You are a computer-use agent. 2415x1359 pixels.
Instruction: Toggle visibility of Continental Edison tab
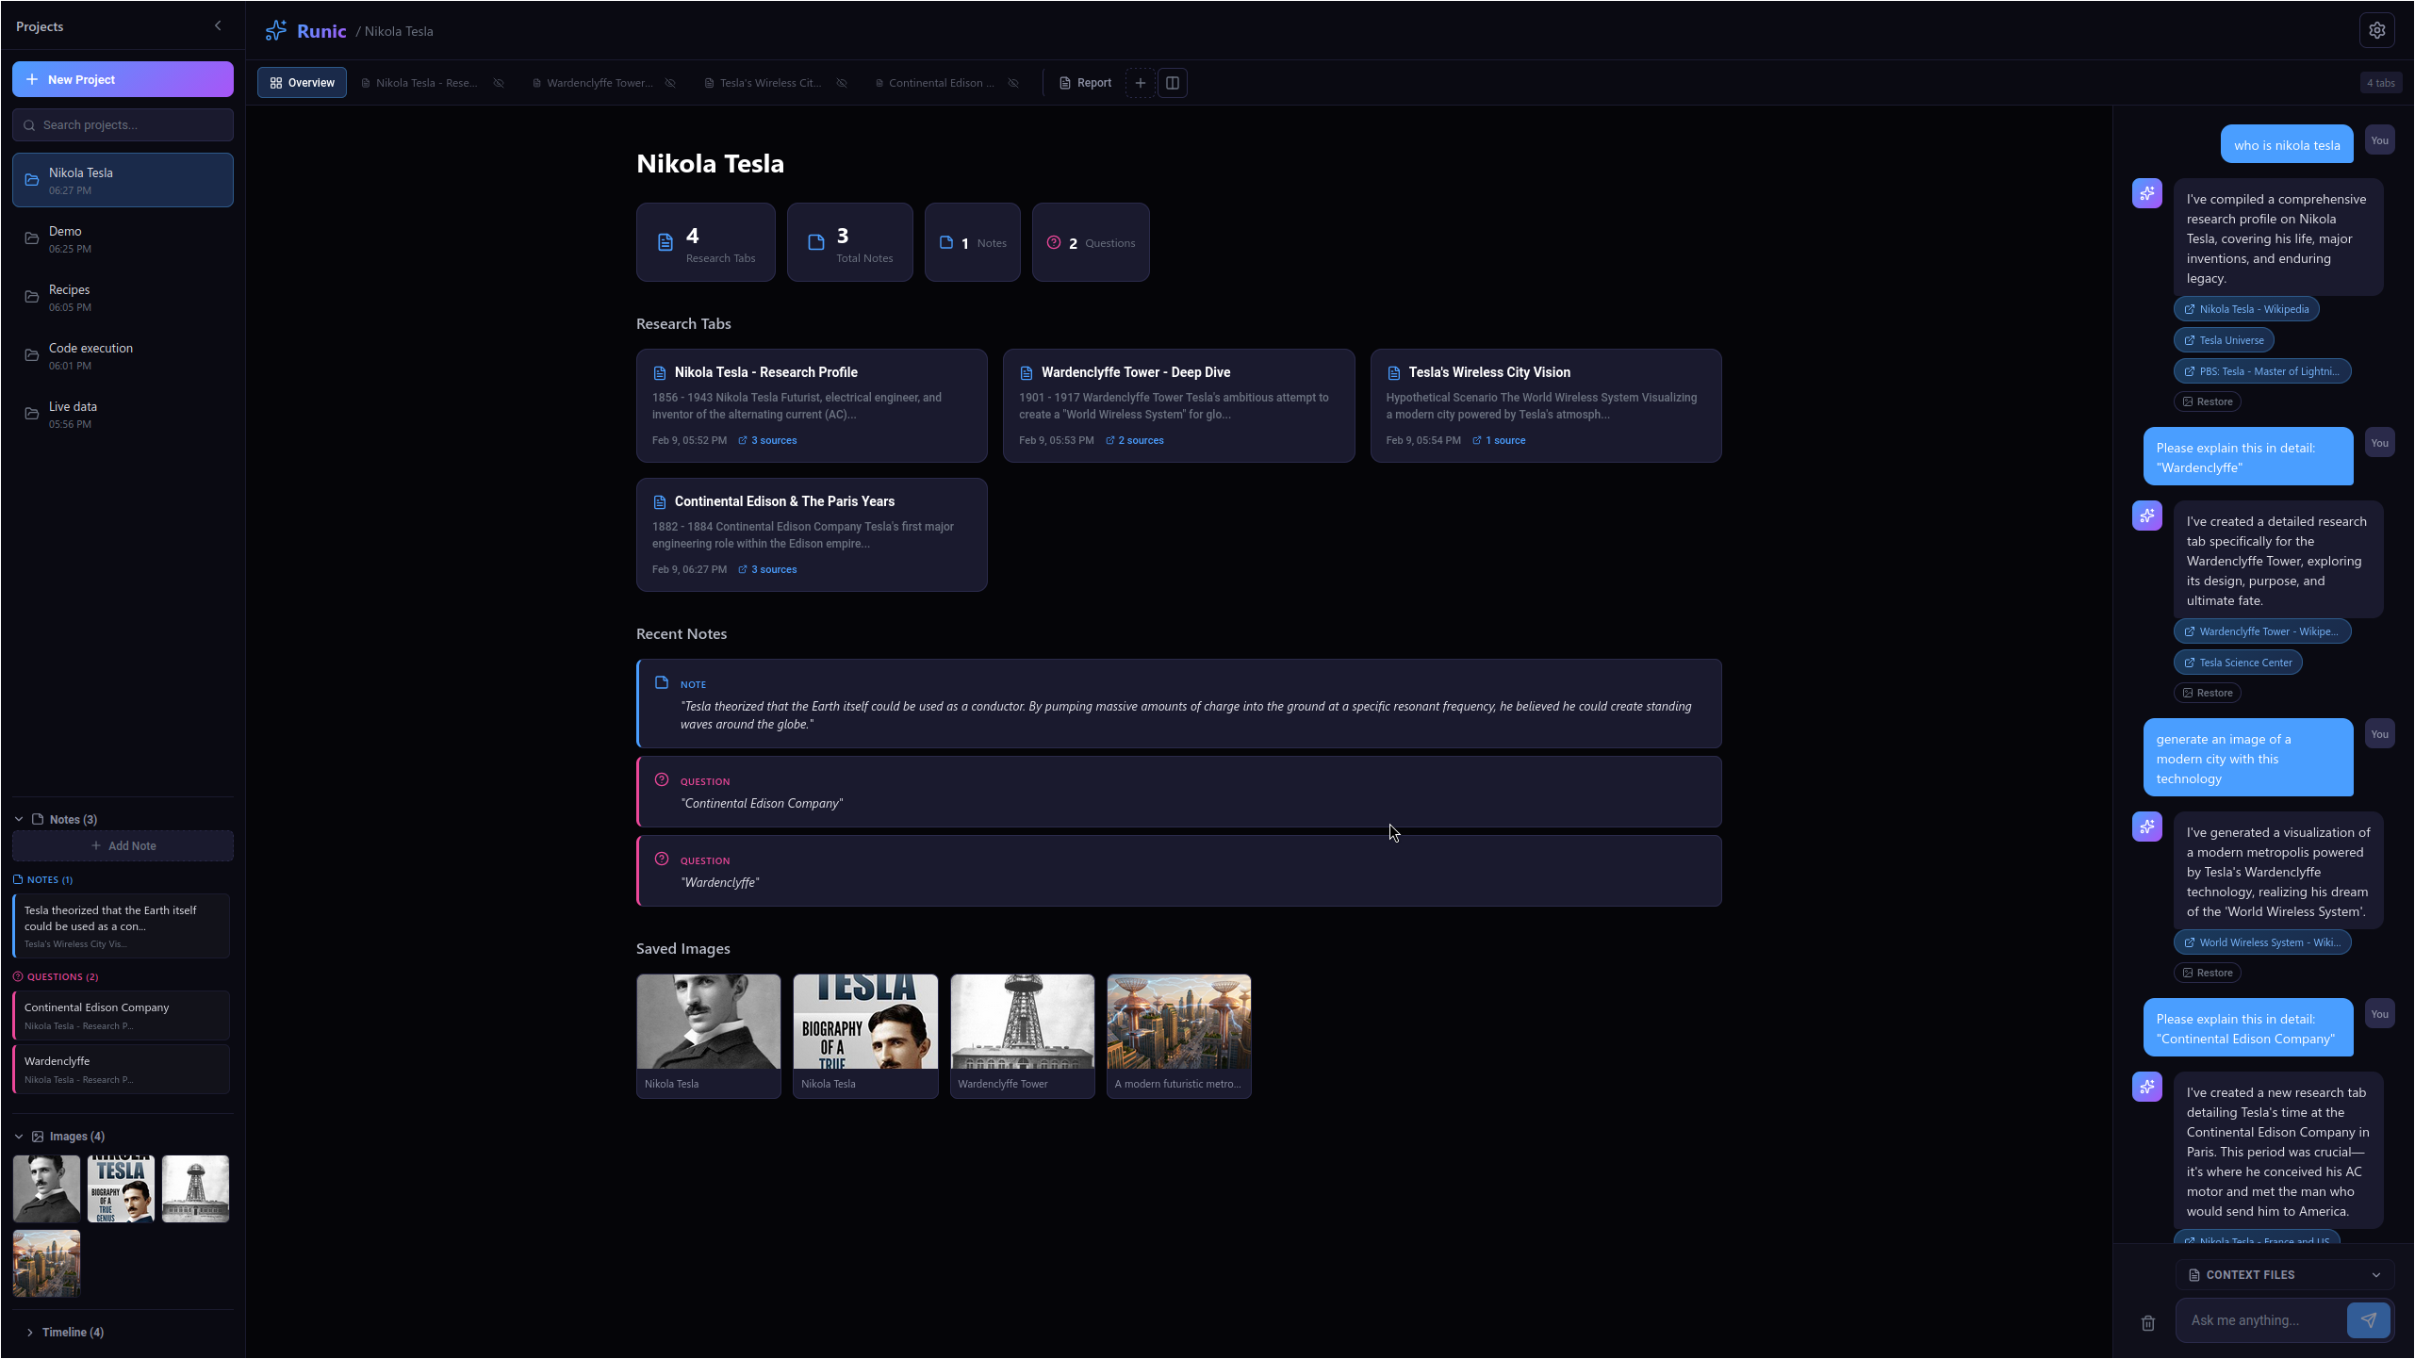[1013, 83]
